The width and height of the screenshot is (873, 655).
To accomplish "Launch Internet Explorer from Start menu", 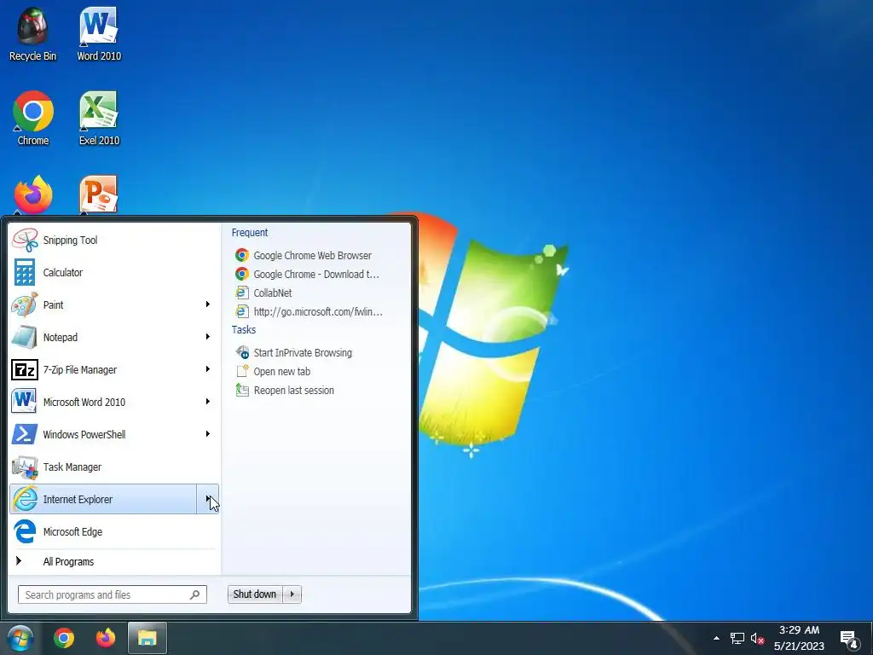I will 103,499.
